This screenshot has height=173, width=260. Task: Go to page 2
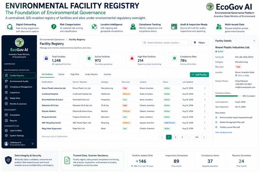(175, 137)
